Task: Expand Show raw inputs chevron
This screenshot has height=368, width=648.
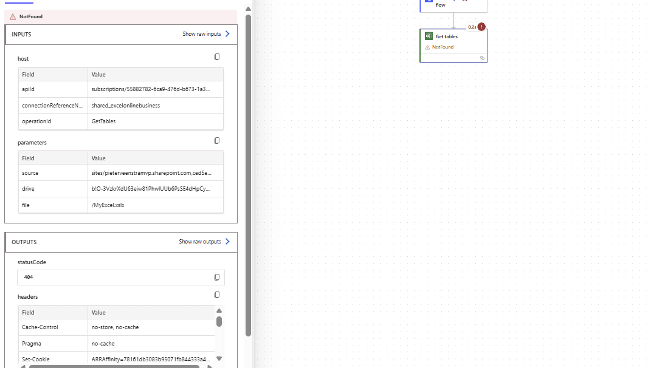Action: click(x=227, y=34)
